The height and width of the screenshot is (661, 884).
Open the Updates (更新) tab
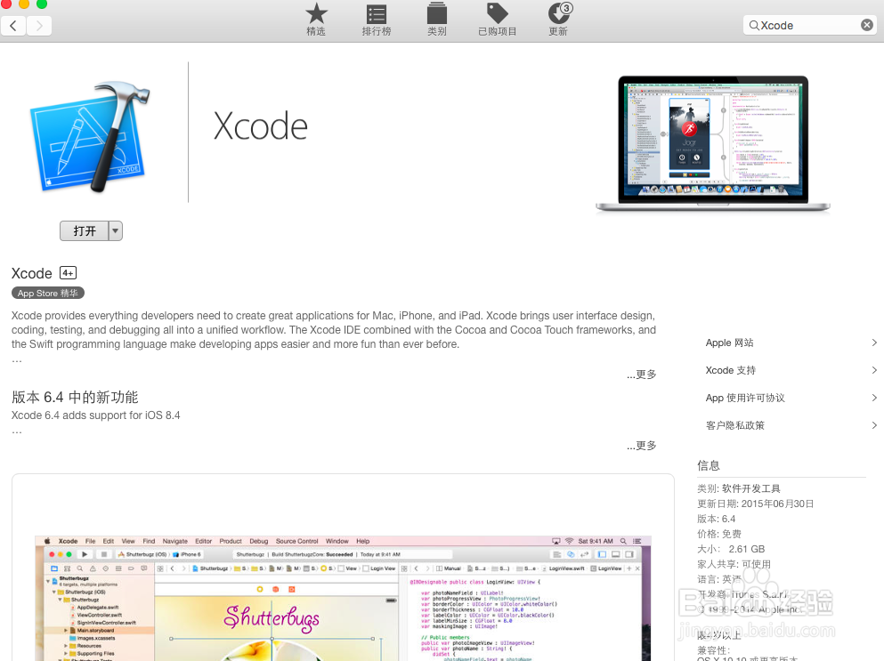click(559, 20)
